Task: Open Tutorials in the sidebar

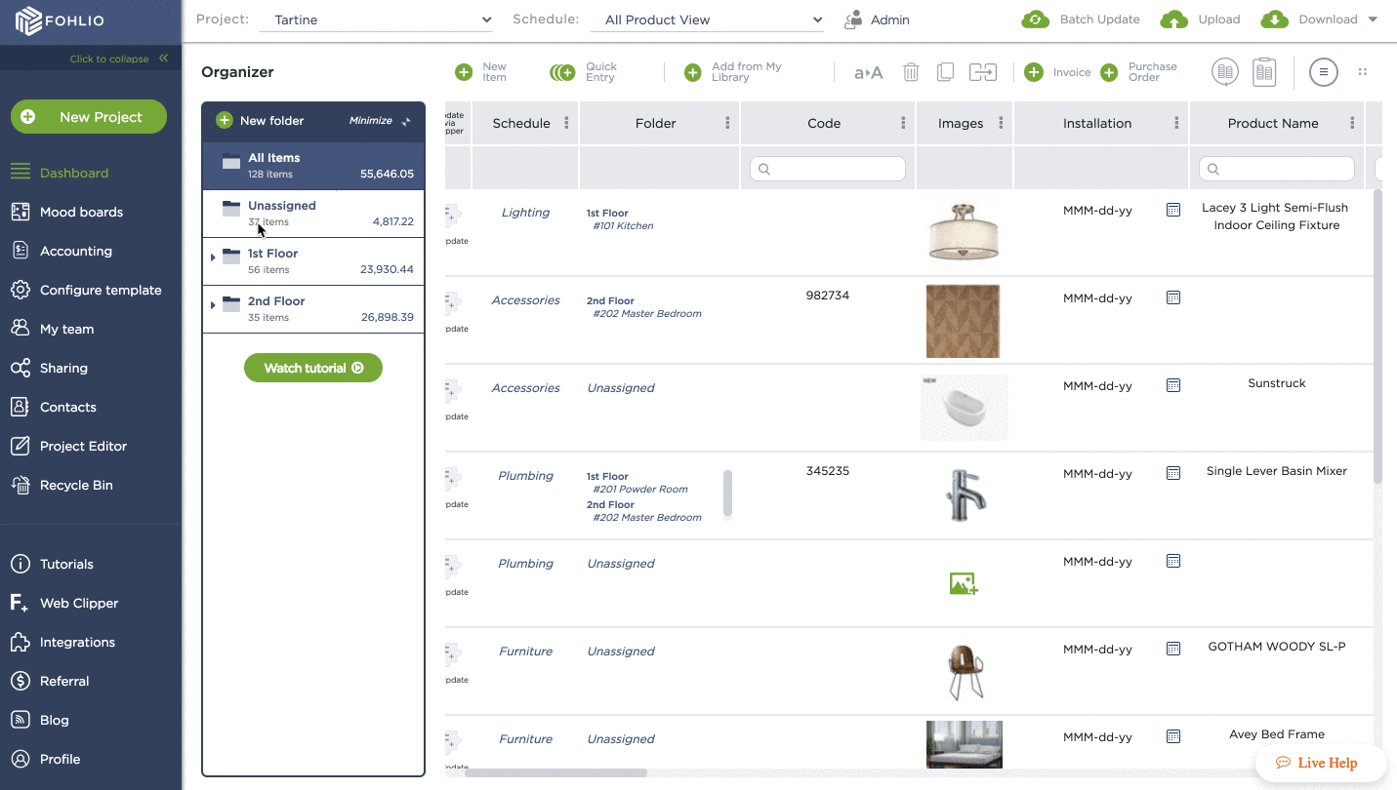Action: pyautogui.click(x=66, y=564)
